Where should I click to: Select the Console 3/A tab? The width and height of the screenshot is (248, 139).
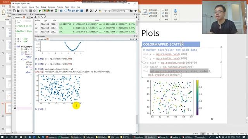(42, 39)
